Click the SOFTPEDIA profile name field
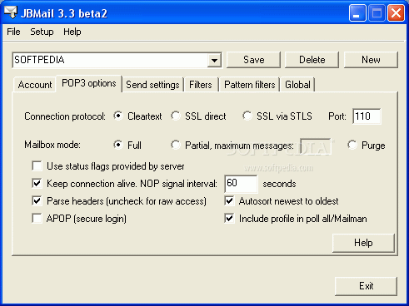Viewport: 409px width, 306px height. [x=110, y=60]
